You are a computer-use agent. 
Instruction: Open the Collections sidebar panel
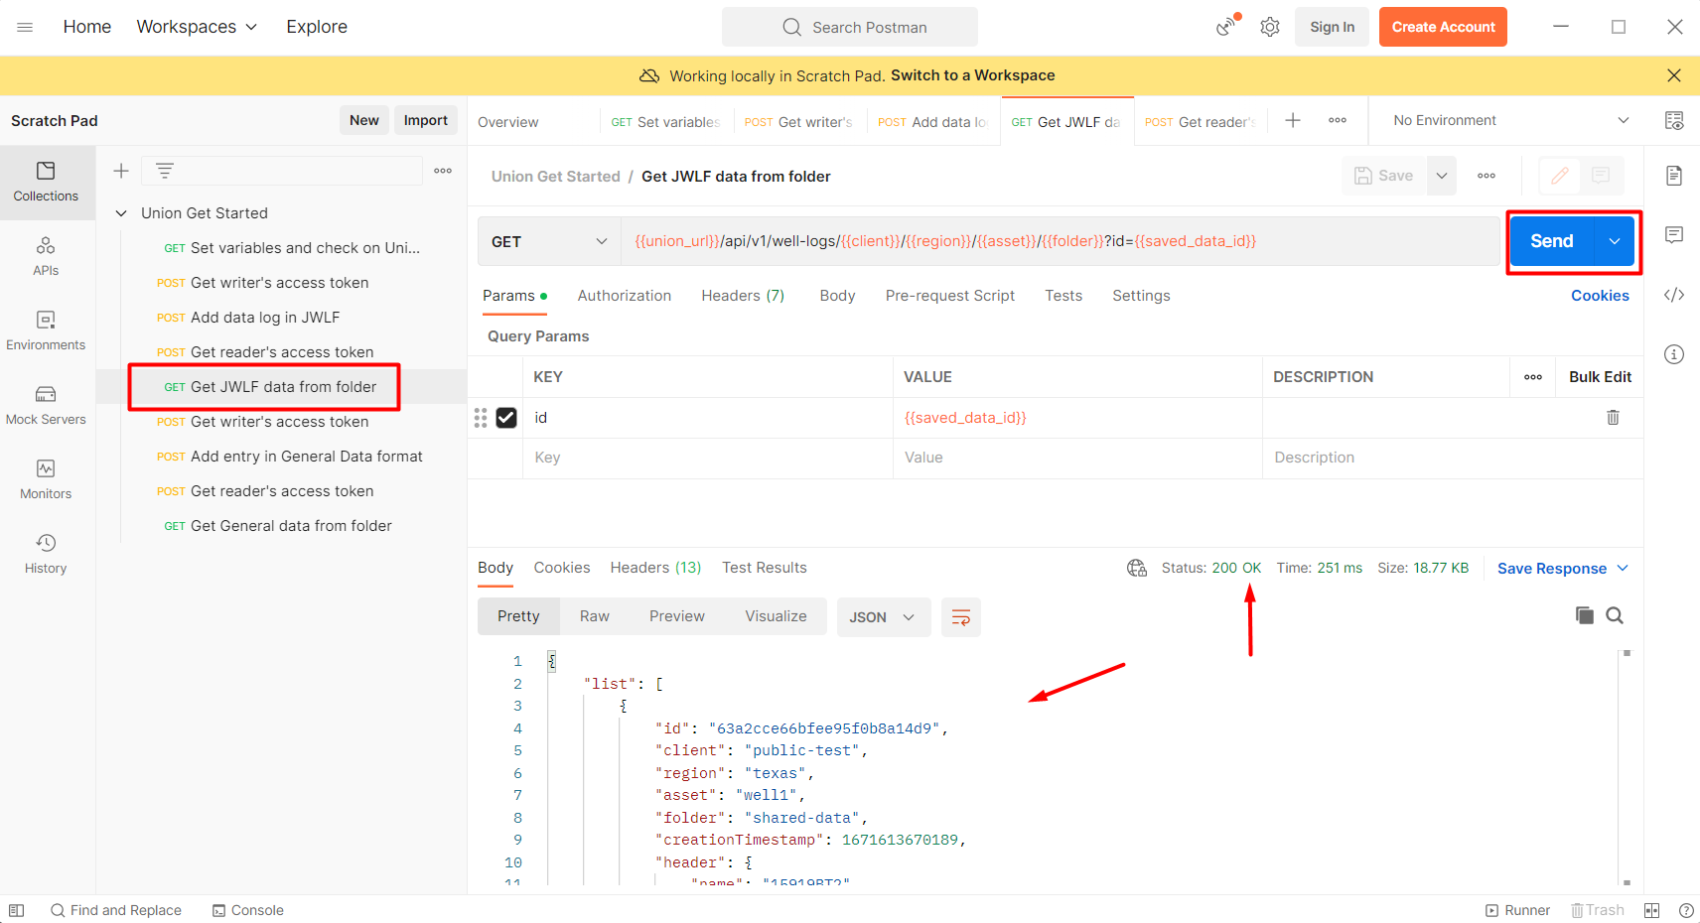tap(46, 182)
